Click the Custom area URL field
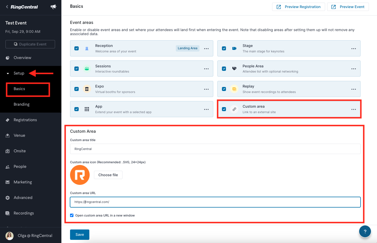 [x=215, y=202]
